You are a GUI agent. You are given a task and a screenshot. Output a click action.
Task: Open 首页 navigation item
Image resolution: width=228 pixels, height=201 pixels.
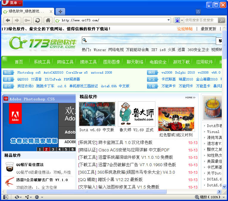(x=19, y=62)
